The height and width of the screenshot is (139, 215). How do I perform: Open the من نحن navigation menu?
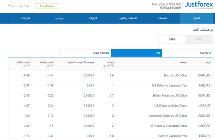[59, 18]
